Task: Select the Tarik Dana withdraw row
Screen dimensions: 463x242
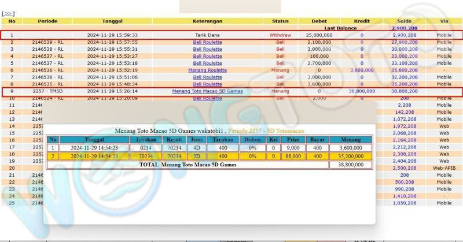Action: point(207,35)
